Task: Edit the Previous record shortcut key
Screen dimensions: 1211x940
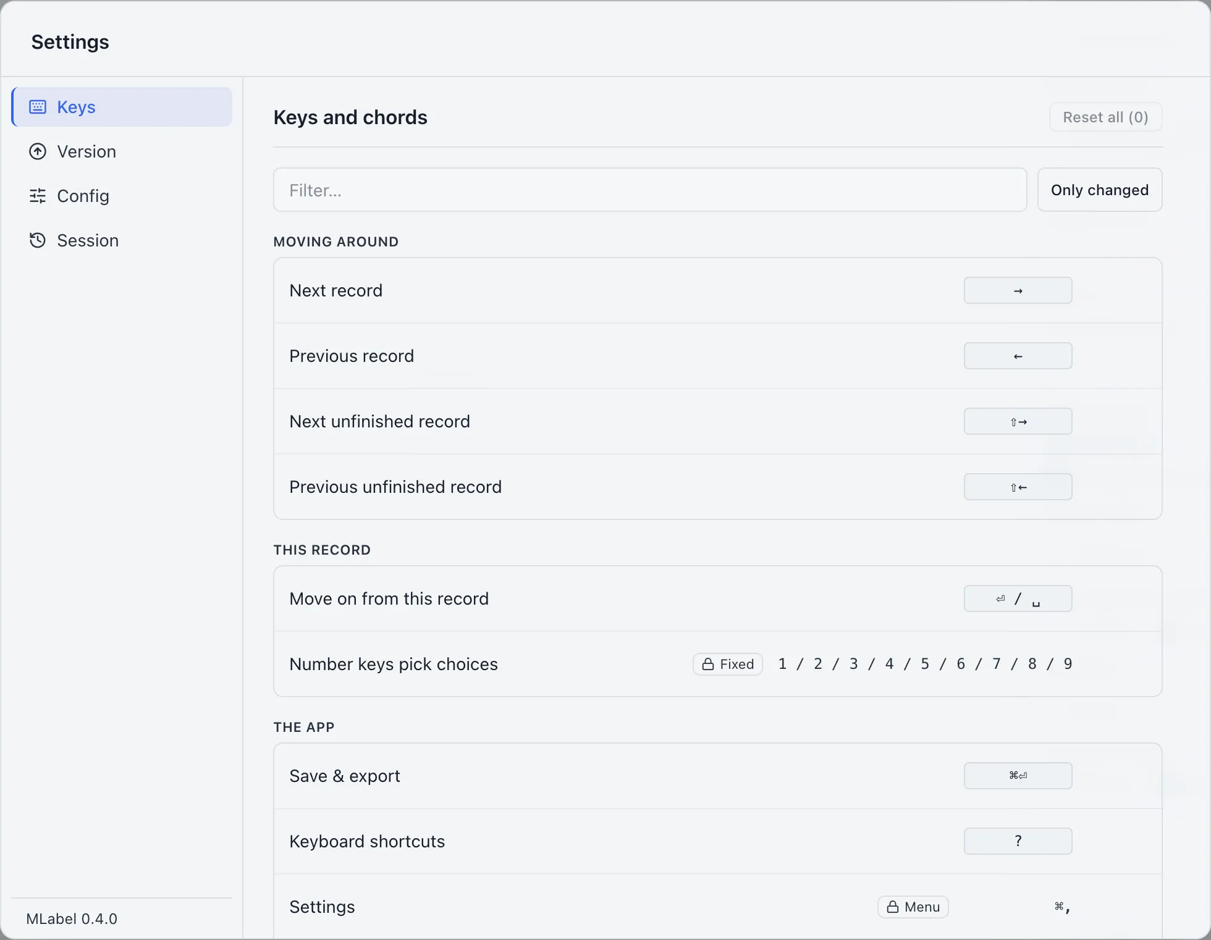Action: pos(1018,356)
